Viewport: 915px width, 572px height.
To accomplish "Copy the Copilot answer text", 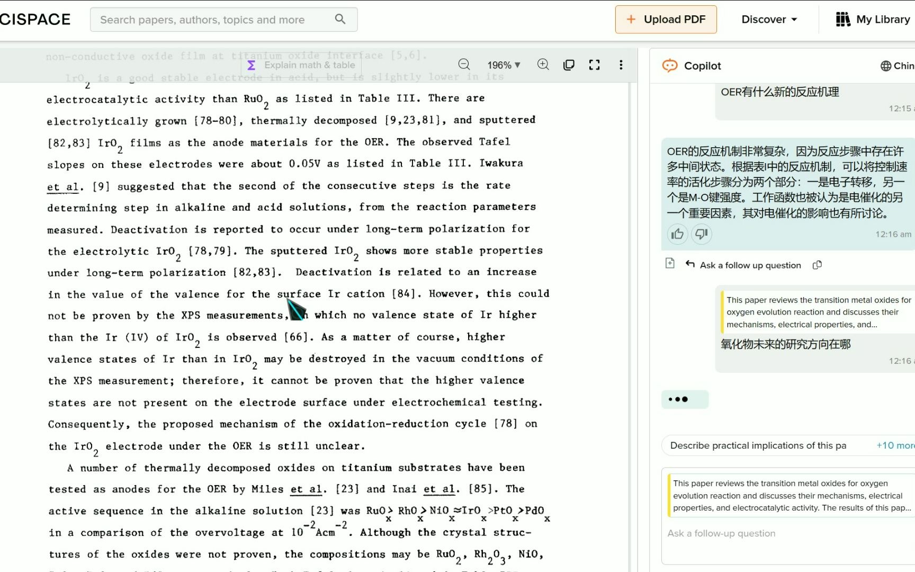I will tap(817, 265).
